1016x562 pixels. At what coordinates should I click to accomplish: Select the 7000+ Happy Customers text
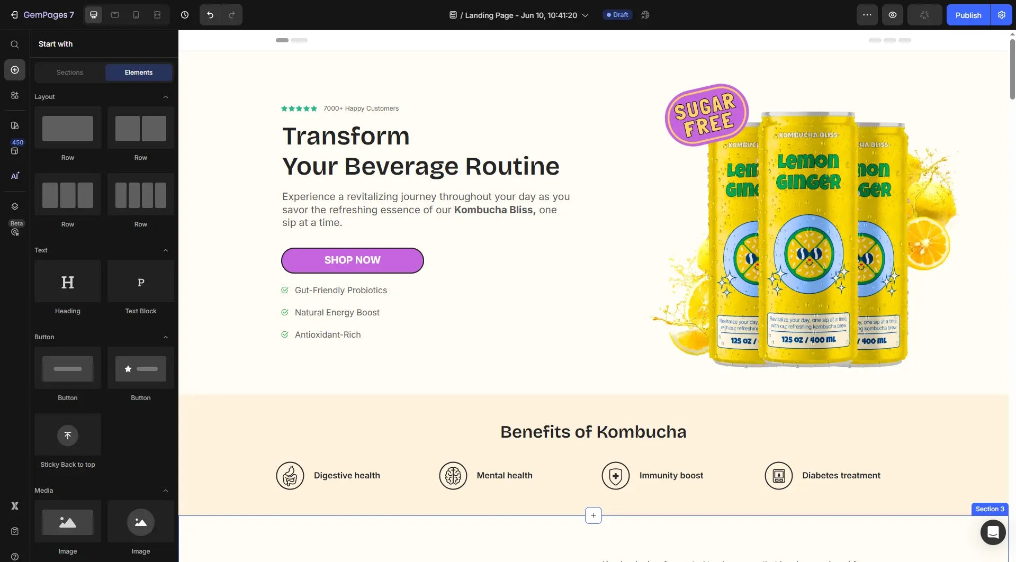(x=361, y=108)
